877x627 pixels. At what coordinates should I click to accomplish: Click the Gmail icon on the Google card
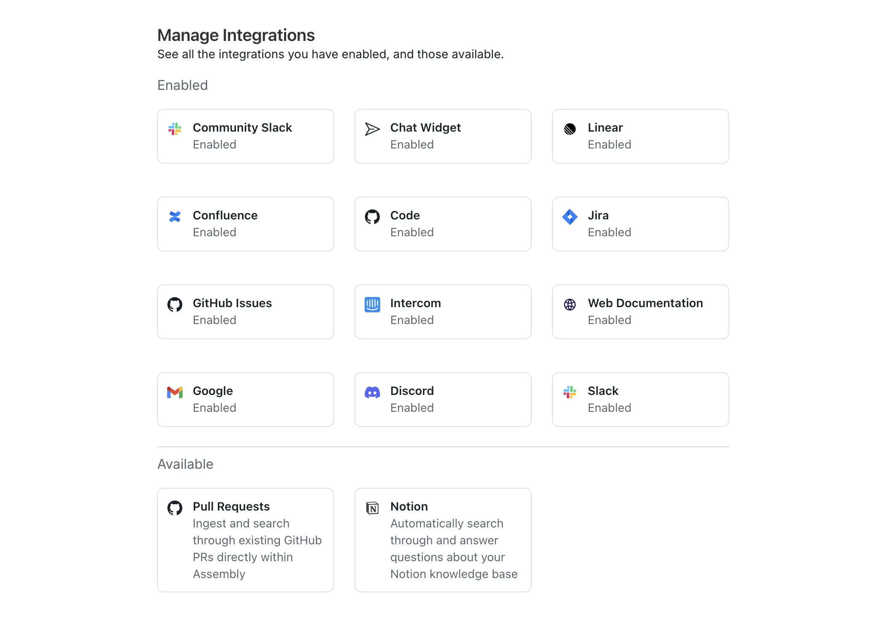[x=174, y=392]
